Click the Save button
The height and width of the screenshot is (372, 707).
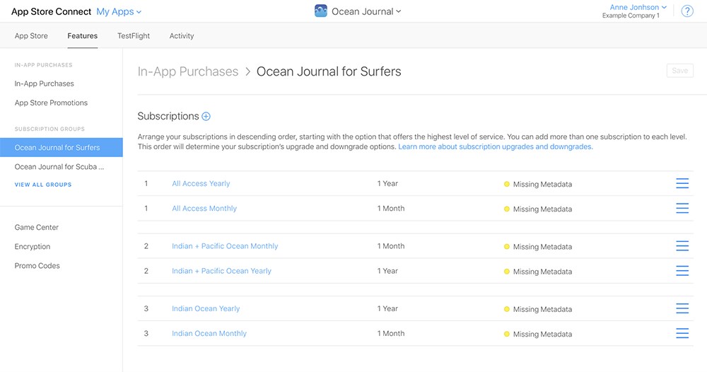click(x=680, y=70)
